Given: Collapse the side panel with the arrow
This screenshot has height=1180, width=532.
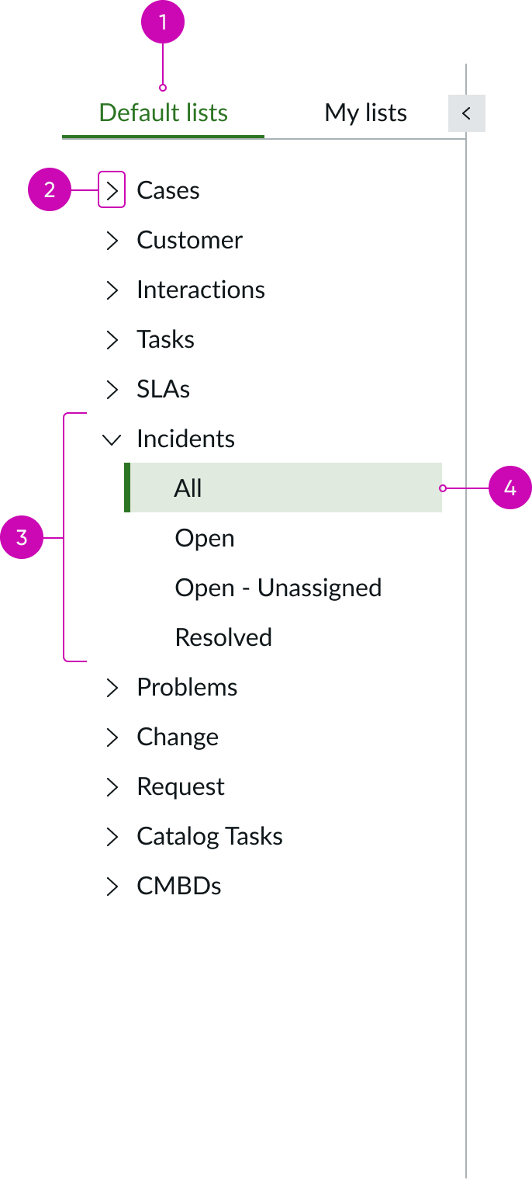Looking at the screenshot, I should click(x=466, y=113).
